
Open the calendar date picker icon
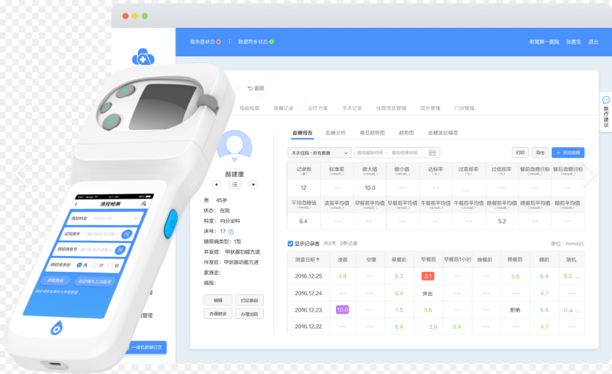432,153
